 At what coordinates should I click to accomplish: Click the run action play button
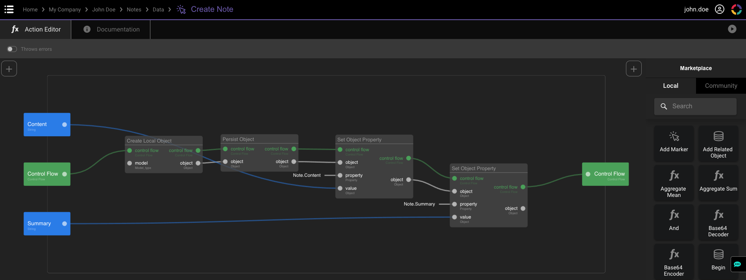click(x=732, y=29)
